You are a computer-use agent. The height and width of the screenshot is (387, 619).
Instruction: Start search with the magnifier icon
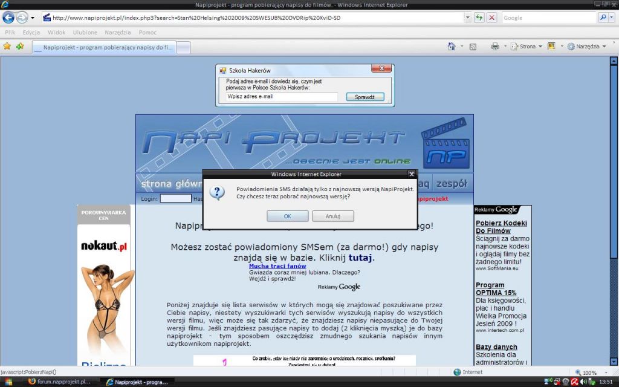tap(603, 18)
